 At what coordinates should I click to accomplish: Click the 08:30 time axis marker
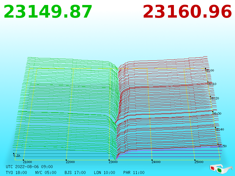pos(217,114)
